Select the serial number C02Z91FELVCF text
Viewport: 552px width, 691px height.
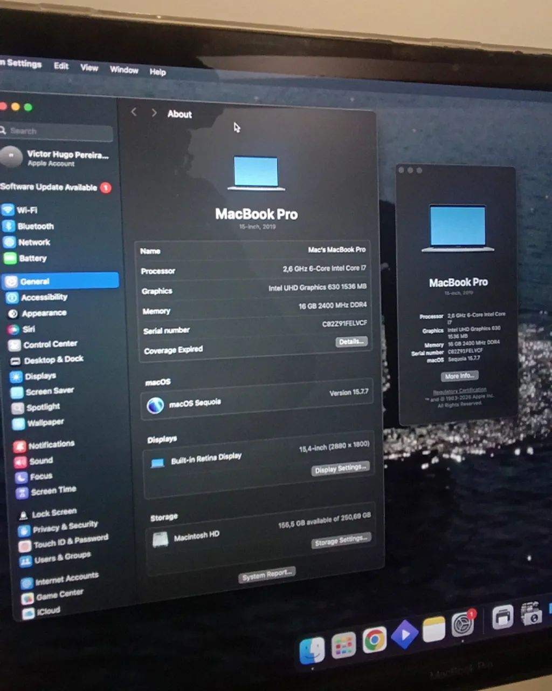coord(344,323)
